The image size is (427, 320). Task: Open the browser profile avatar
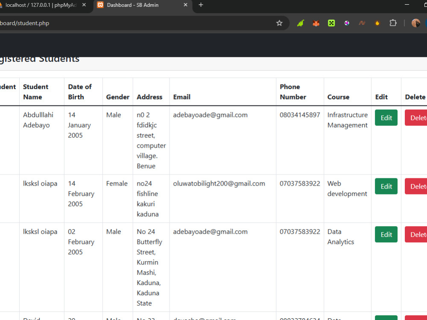tap(415, 23)
